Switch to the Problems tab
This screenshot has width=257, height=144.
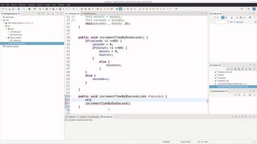pyautogui.click(x=71, y=117)
